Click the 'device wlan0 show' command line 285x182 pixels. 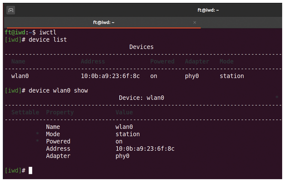pos(58,91)
